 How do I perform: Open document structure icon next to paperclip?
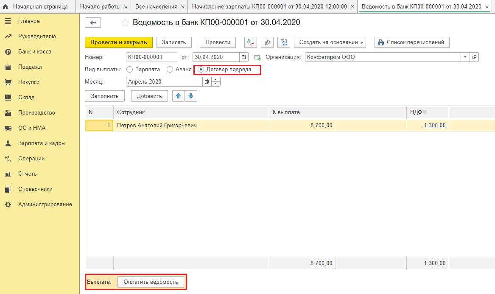(284, 42)
